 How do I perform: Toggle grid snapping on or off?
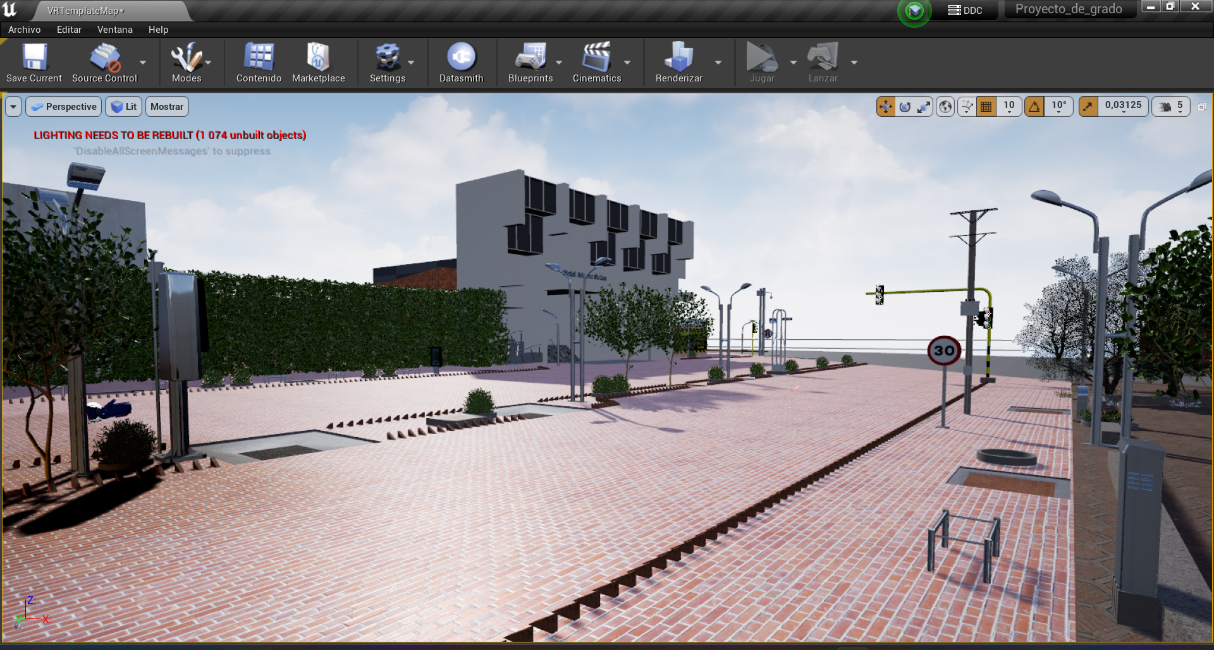986,107
